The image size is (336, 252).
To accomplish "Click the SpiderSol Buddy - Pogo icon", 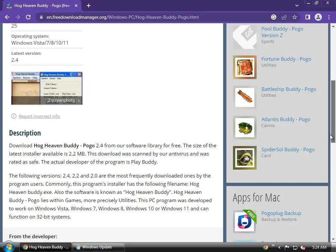I will click(x=245, y=158).
